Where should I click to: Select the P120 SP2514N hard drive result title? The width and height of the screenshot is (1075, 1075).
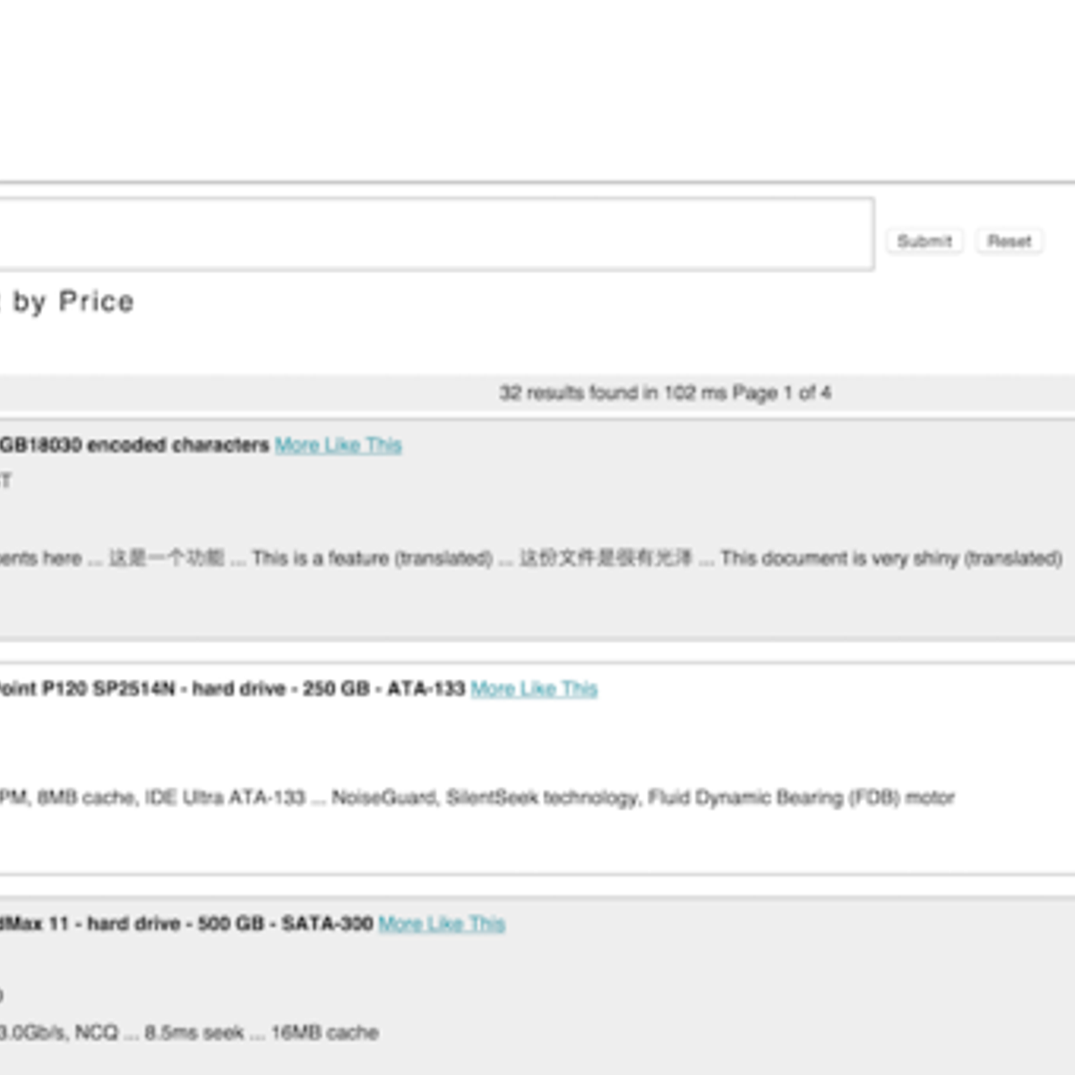[233, 689]
